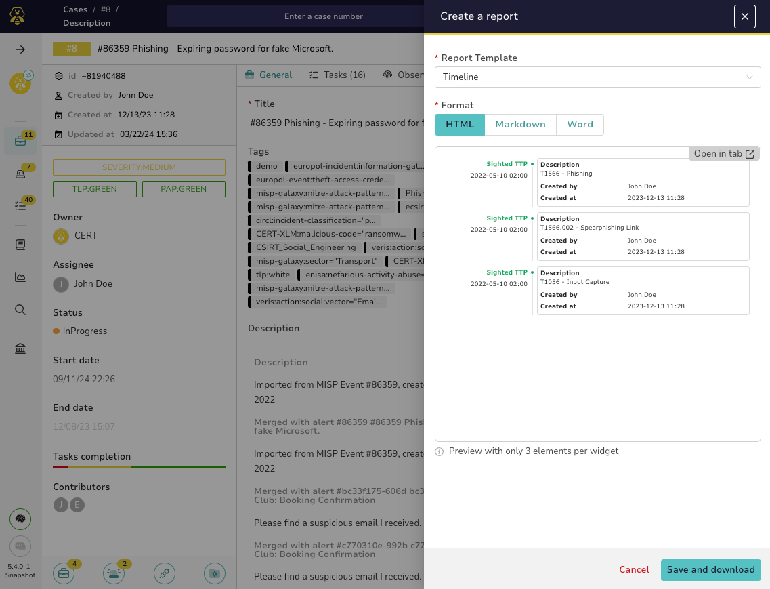
Task: Switch to the General tab
Action: [275, 75]
